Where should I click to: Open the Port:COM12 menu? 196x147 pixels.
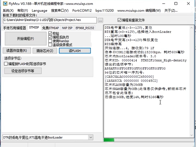(x=82, y=11)
